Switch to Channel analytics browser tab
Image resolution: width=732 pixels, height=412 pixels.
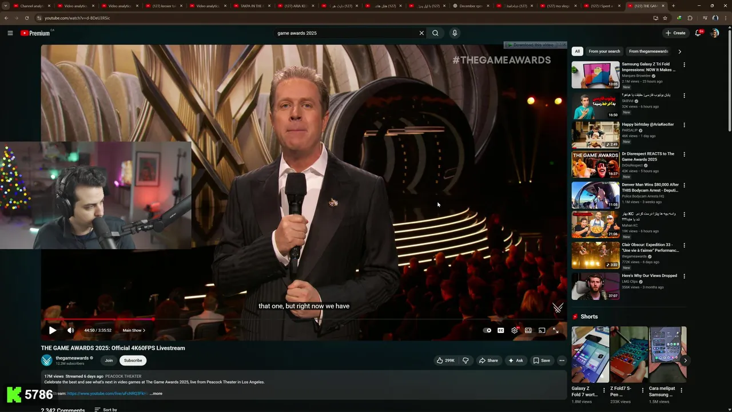pos(28,6)
